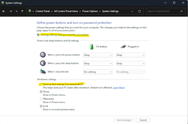188x124 pixels.
Task: Minimize the System Settings window
Action: (165, 3)
